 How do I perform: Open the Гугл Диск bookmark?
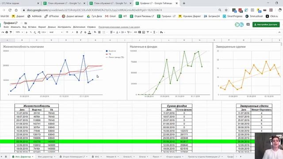tap(94, 16)
